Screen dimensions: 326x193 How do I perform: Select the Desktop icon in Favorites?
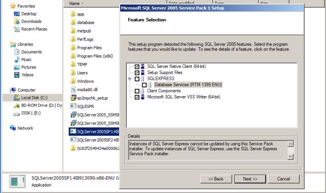tap(17, 14)
